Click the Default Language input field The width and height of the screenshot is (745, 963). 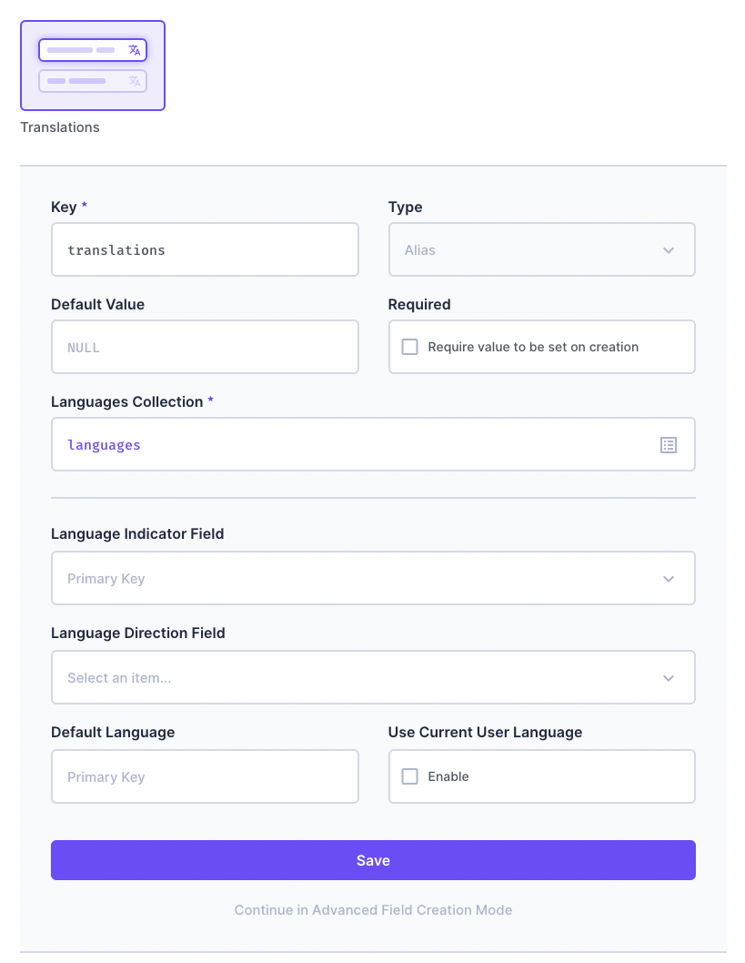[205, 775]
